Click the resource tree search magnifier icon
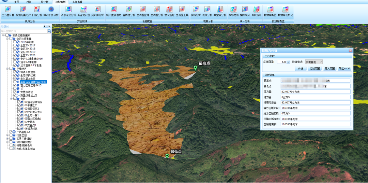 (49, 31)
